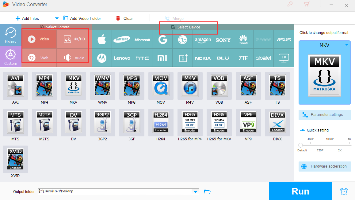The image size is (355, 200).
Task: Toggle Hardware acceleration button
Action: click(325, 166)
